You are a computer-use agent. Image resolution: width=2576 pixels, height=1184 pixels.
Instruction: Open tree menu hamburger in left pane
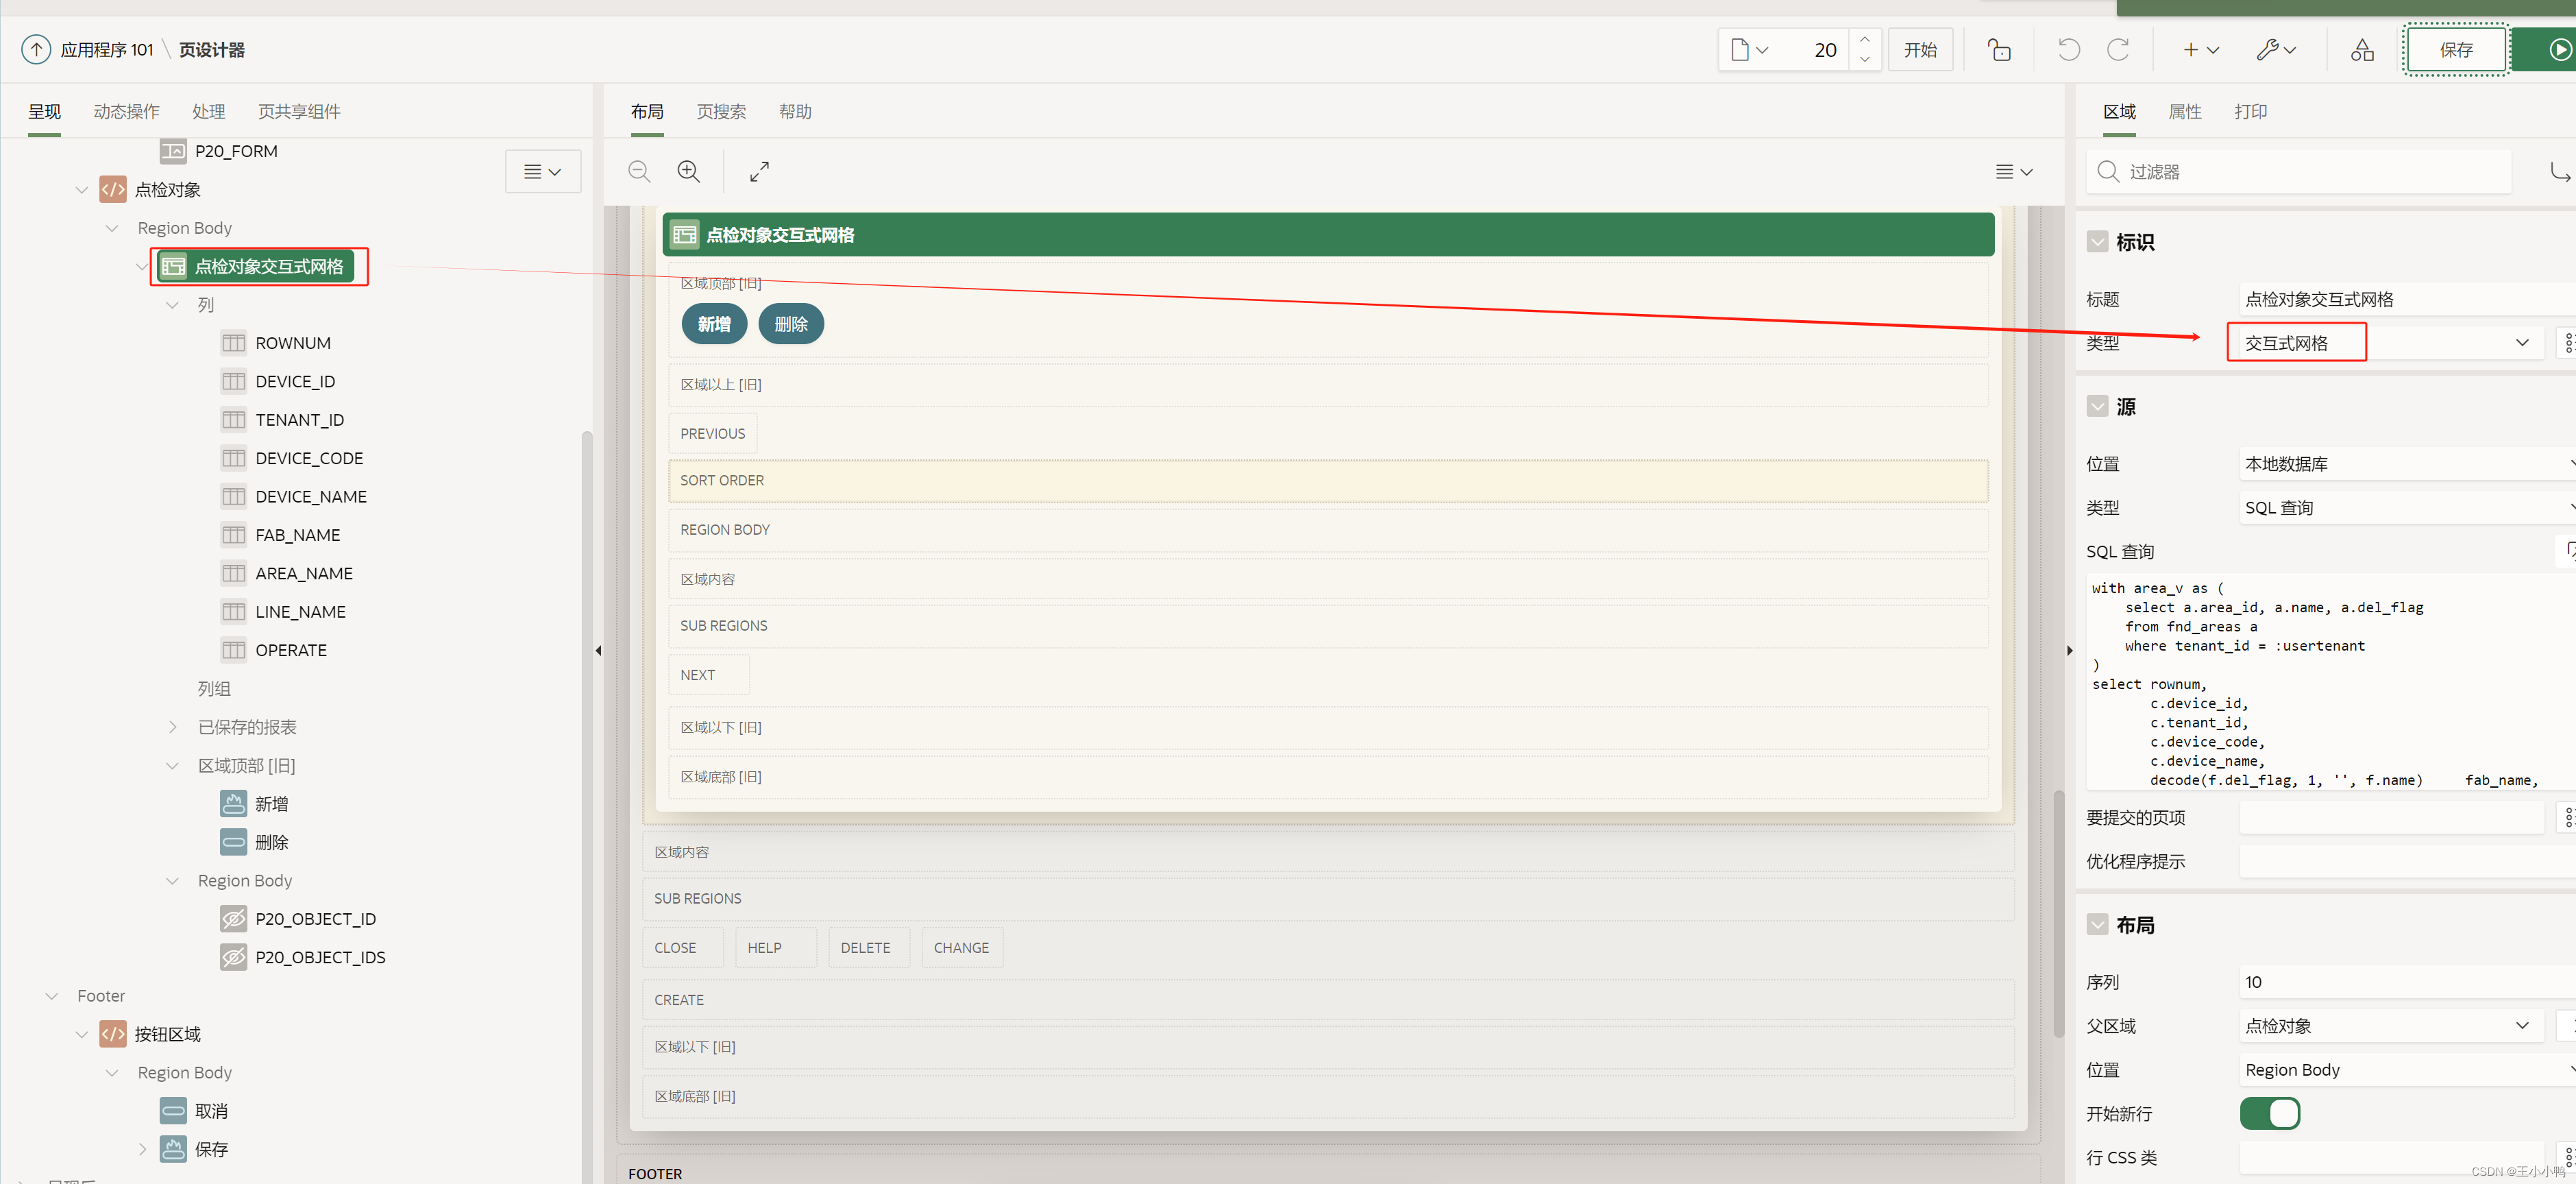(x=543, y=172)
